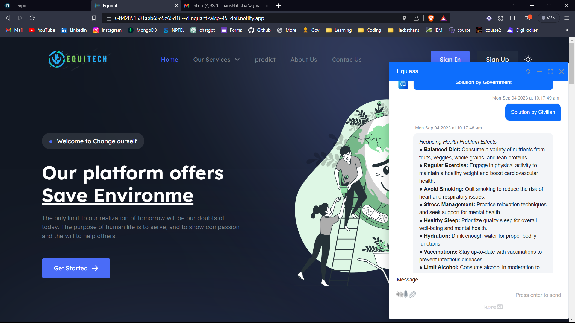Reload the Equiass chat conversation
This screenshot has height=323, width=575.
[528, 71]
